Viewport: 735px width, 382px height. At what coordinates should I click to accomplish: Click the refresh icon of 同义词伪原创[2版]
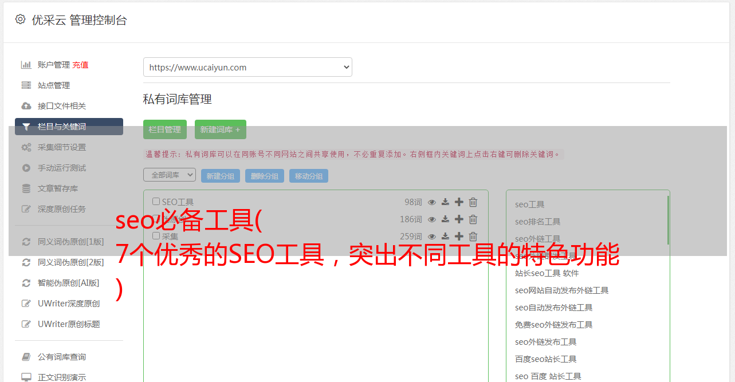pos(26,262)
